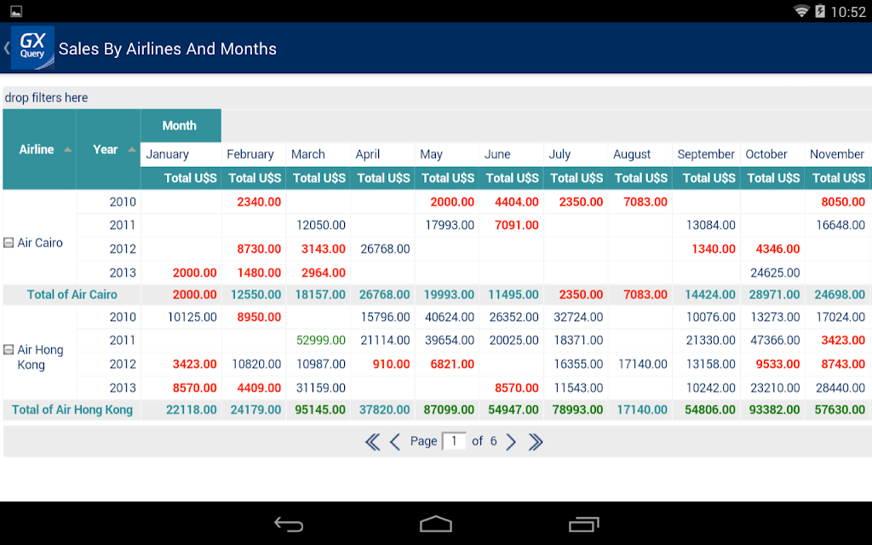Select the Month column header
Screen dimensions: 872x545
[x=181, y=126]
